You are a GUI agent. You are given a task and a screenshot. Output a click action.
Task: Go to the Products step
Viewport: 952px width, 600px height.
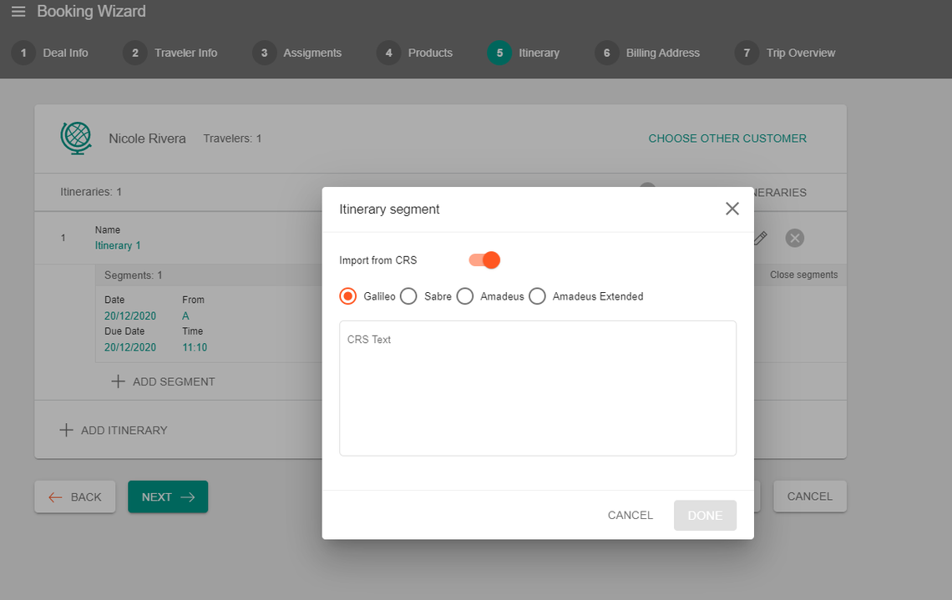point(430,53)
